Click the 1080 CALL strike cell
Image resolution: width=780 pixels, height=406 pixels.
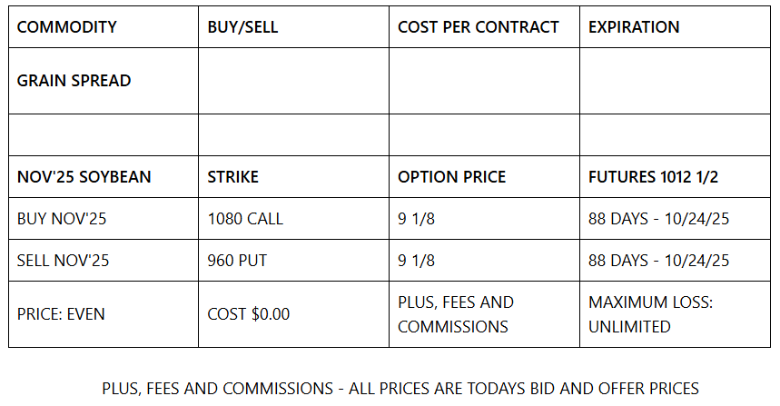pos(293,218)
